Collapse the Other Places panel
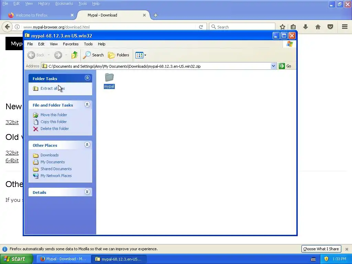This screenshot has width=352, height=264. 87,145
